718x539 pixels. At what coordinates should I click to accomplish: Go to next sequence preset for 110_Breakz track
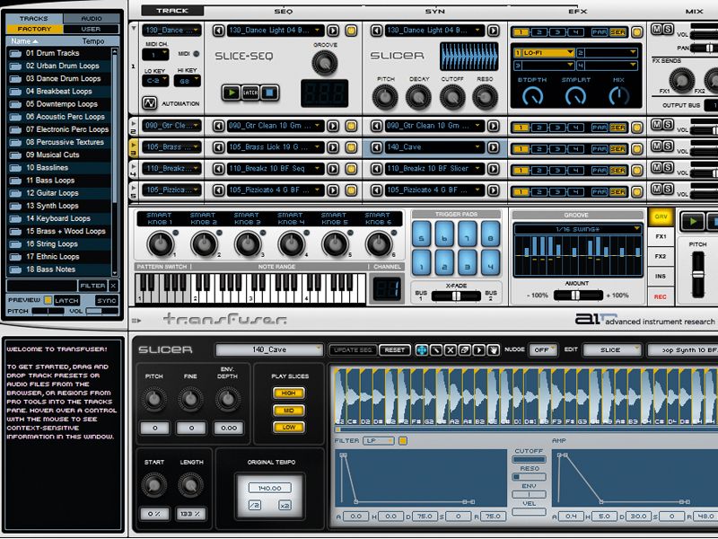333,169
